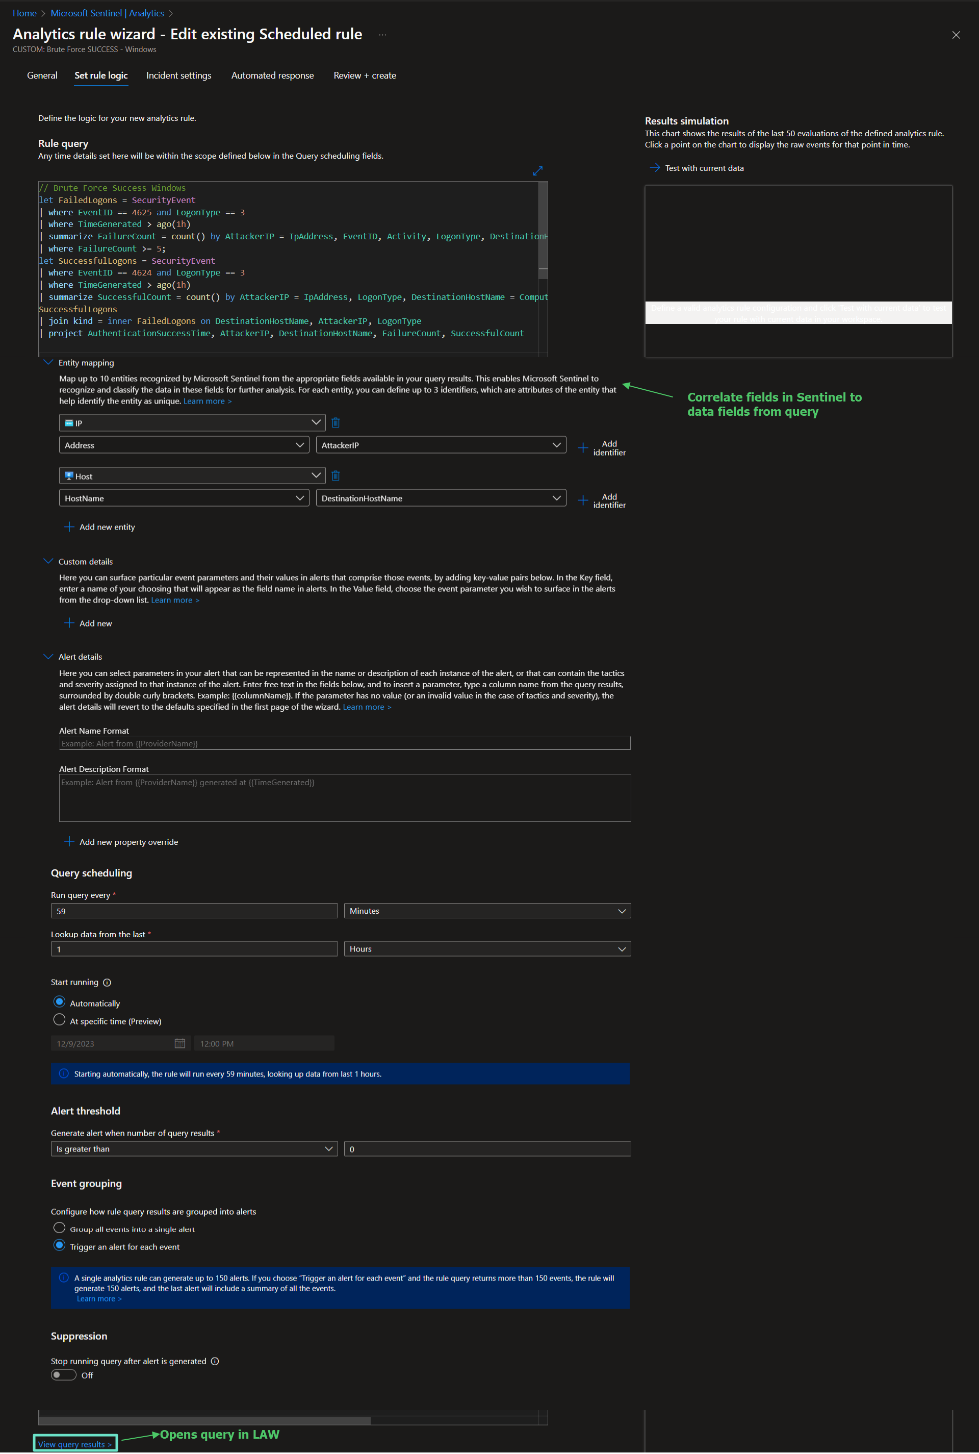Toggle Stop running query after alert

point(64,1375)
